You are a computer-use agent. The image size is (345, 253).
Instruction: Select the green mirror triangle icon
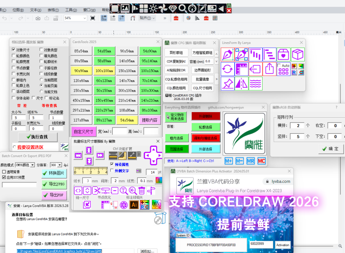click(242, 84)
